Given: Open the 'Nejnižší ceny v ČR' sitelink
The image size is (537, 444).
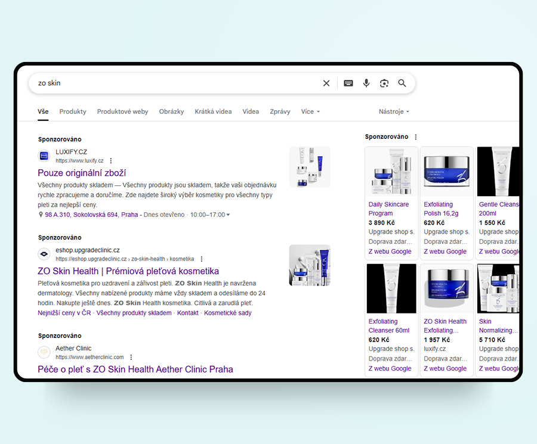Looking at the screenshot, I should coord(64,313).
